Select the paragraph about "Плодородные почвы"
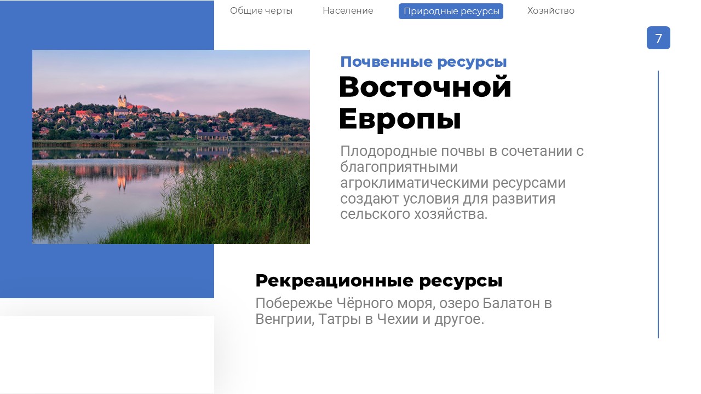The image size is (701, 394). pos(462,182)
